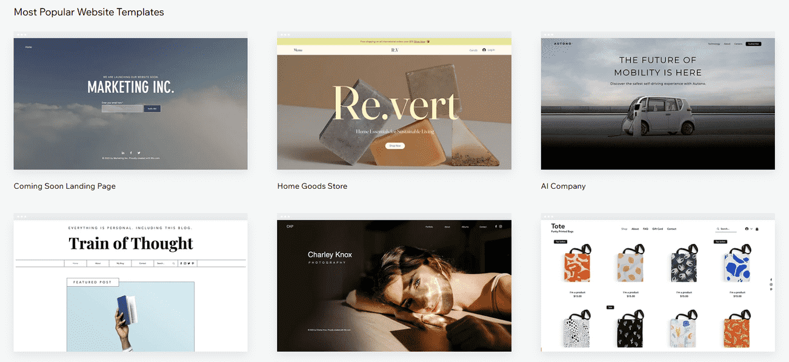The image size is (789, 362).
Task: Click the Facebook icon in Marketing Inc footer
Action: tap(131, 153)
